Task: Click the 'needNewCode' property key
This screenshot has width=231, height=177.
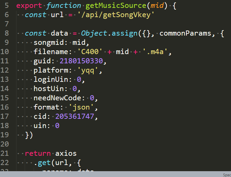Action: click(x=57, y=98)
